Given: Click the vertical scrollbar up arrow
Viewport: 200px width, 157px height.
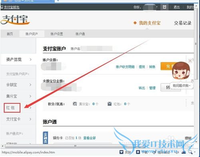Looking at the screenshot, I should tap(196, 6).
